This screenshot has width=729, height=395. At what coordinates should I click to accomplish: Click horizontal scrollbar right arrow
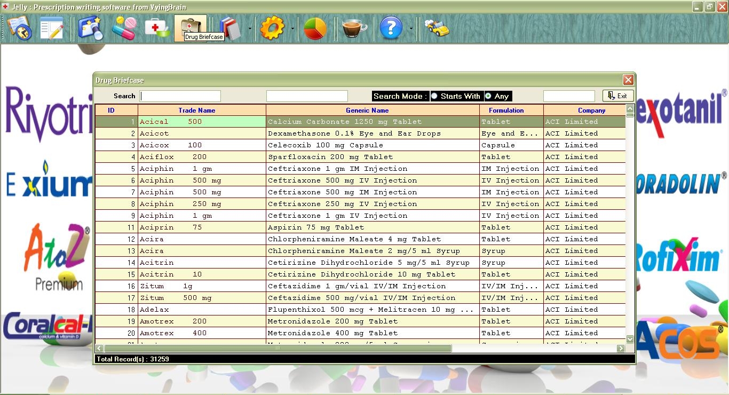tap(621, 348)
